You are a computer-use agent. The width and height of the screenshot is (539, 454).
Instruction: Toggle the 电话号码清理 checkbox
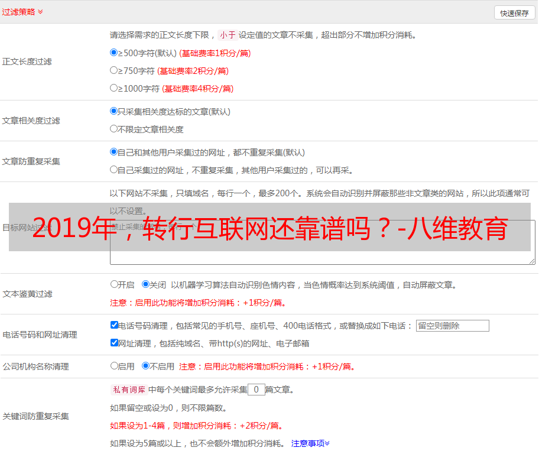[115, 325]
